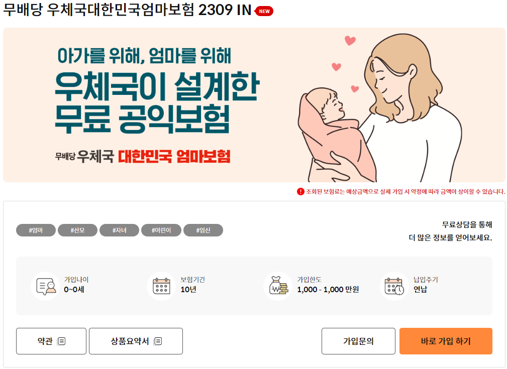
Task: Click the 보험기간 calendar icon
Action: [161, 286]
